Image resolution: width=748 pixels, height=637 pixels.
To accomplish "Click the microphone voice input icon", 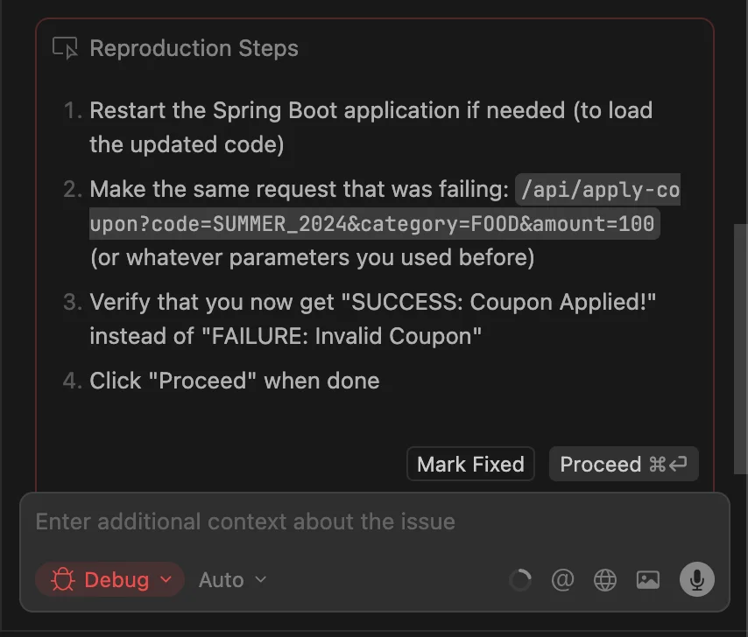I will (x=696, y=579).
